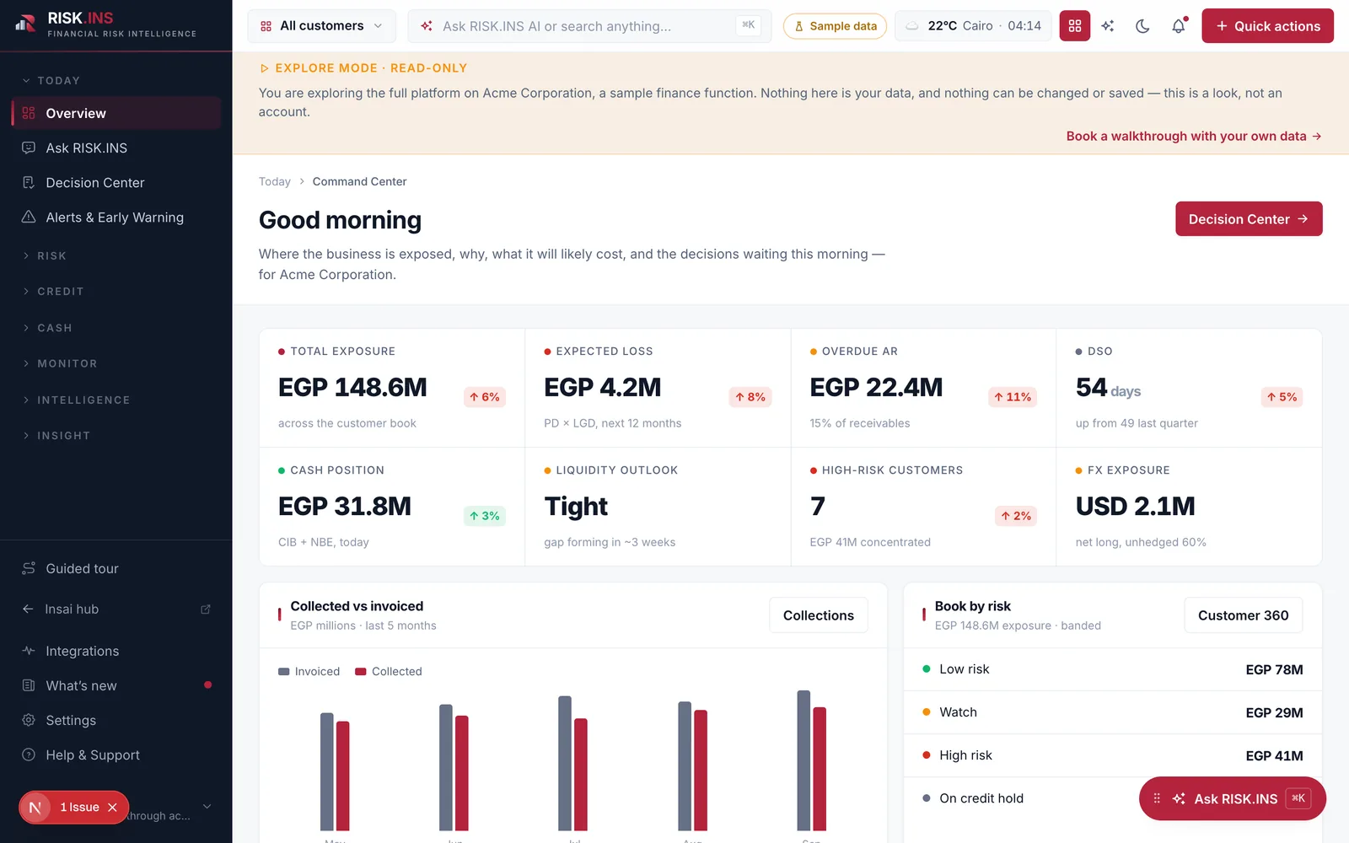Open Ask RISK.INS sidebar item
1349x843 pixels.
(116, 148)
